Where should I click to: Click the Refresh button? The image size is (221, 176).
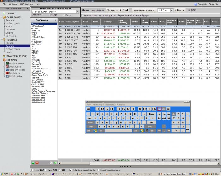click(124, 10)
